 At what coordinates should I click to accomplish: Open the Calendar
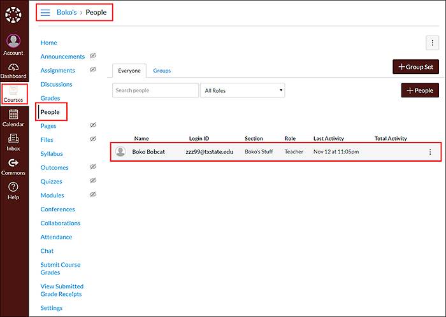[13, 118]
